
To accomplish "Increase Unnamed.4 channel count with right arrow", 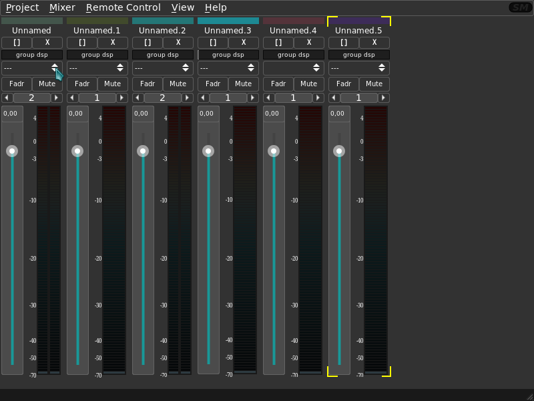I will pos(318,98).
